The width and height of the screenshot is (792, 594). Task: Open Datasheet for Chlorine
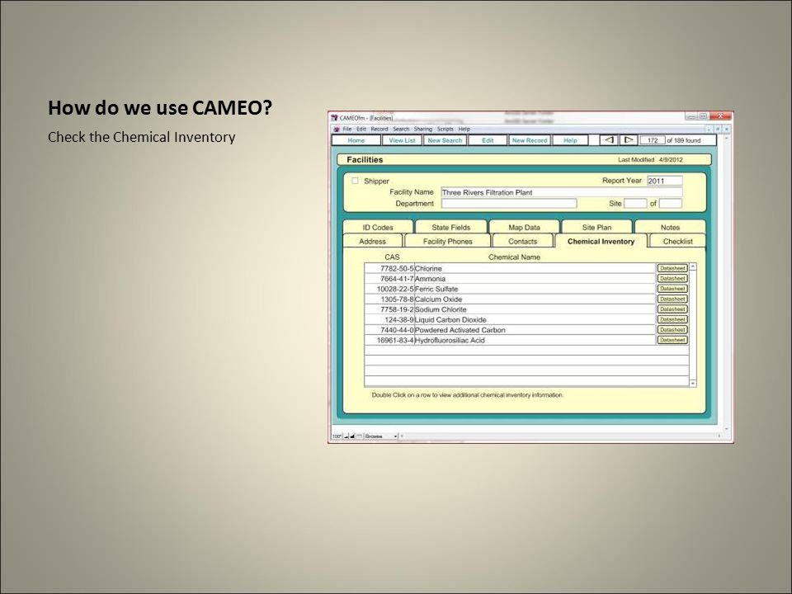click(672, 268)
